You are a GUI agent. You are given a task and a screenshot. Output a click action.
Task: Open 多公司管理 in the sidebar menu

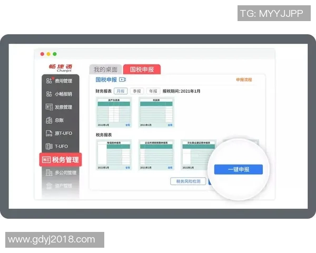pos(61,172)
